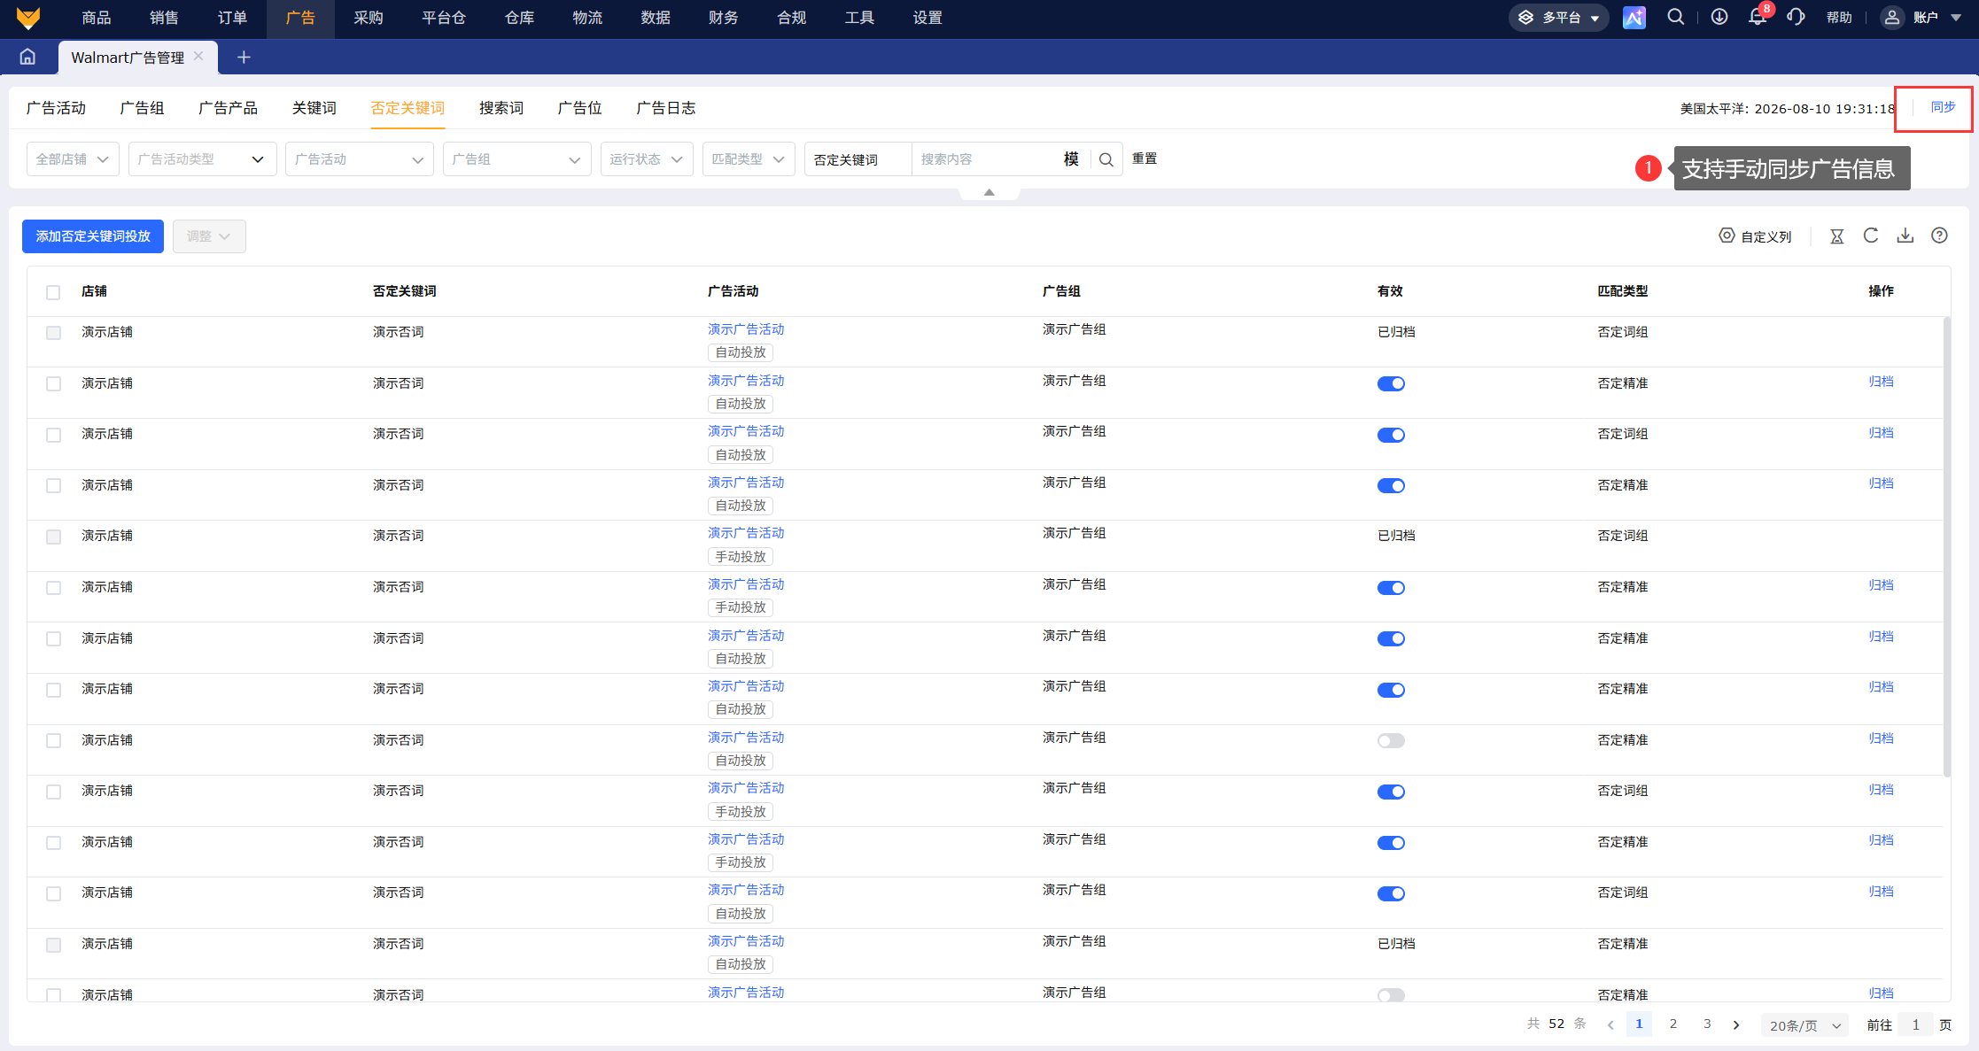
Task: Click the search magnifier beside 搜索内容
Action: pos(1106,159)
